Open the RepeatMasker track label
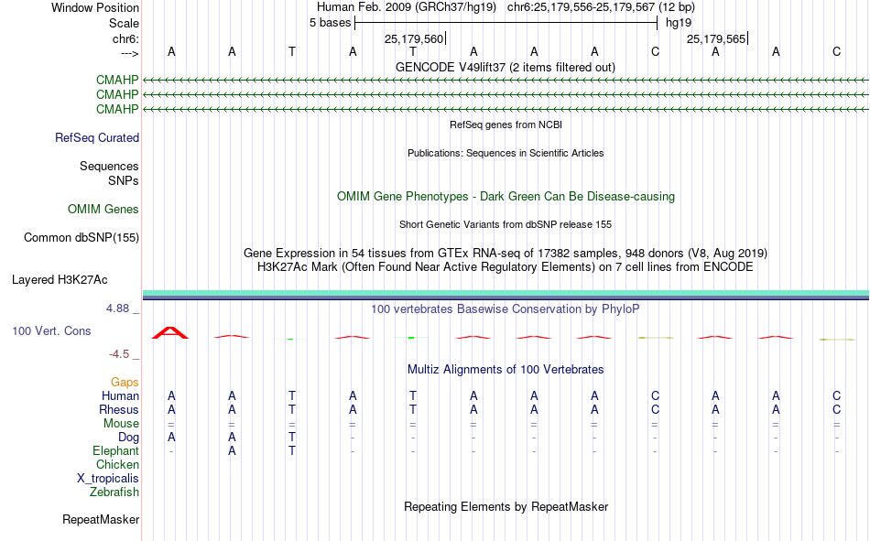The width and height of the screenshot is (870, 541). [101, 519]
